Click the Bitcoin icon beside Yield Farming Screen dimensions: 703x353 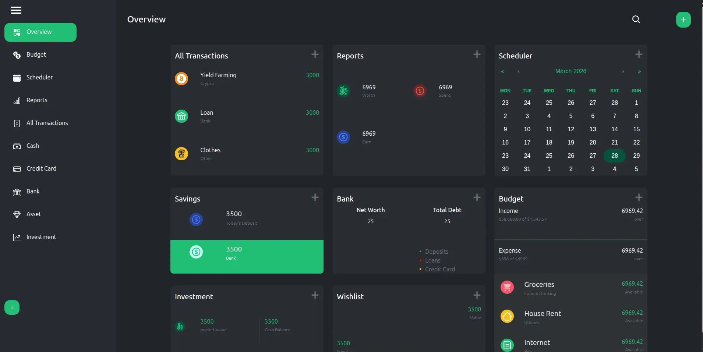[x=181, y=79]
